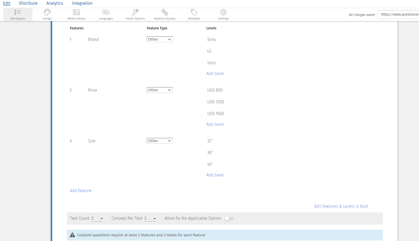Click Add Level under Size
The height and width of the screenshot is (241, 419).
pos(215,175)
